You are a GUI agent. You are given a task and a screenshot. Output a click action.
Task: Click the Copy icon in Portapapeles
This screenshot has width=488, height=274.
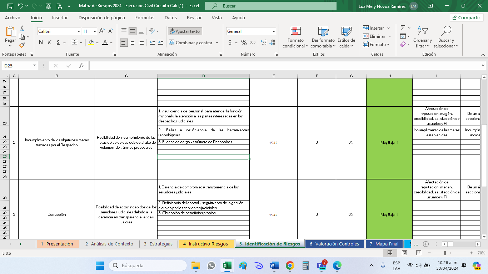[x=22, y=37]
